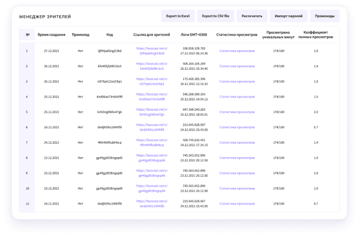The height and width of the screenshot is (237, 359).
Task: Click the Промокод column header
Action: click(x=80, y=34)
